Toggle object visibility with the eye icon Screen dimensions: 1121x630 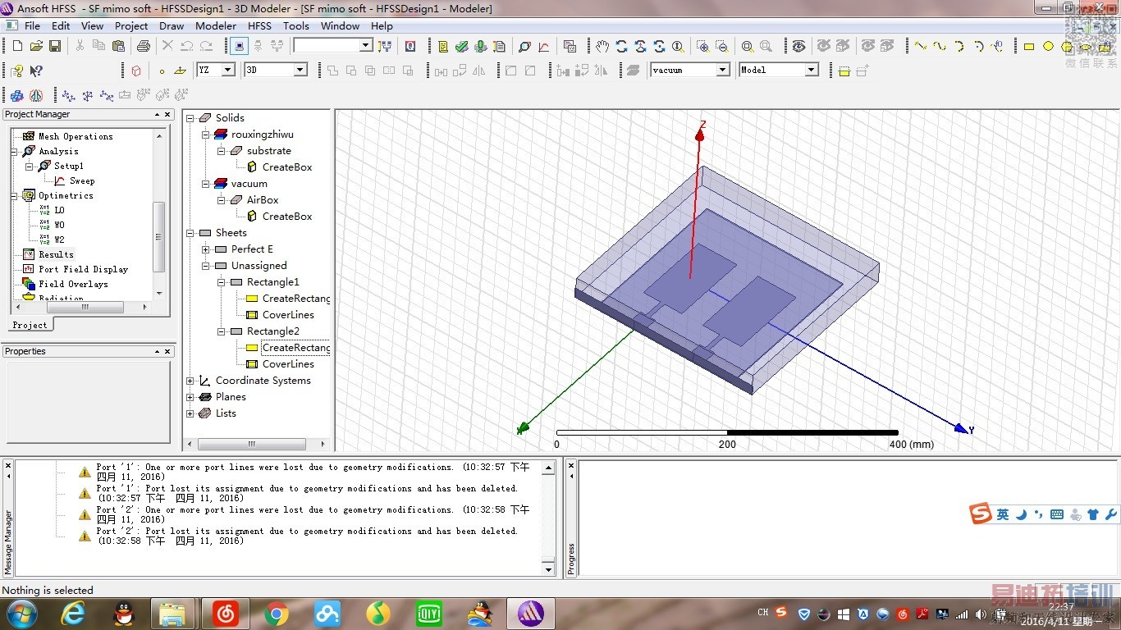(x=798, y=47)
